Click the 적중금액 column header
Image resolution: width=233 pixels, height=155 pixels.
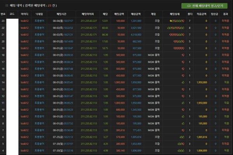coord(202,14)
